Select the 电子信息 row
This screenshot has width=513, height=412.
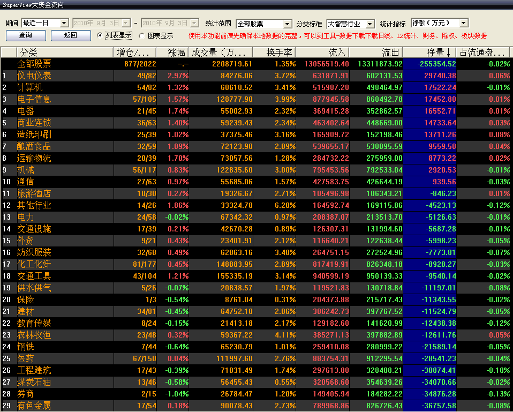coord(256,100)
